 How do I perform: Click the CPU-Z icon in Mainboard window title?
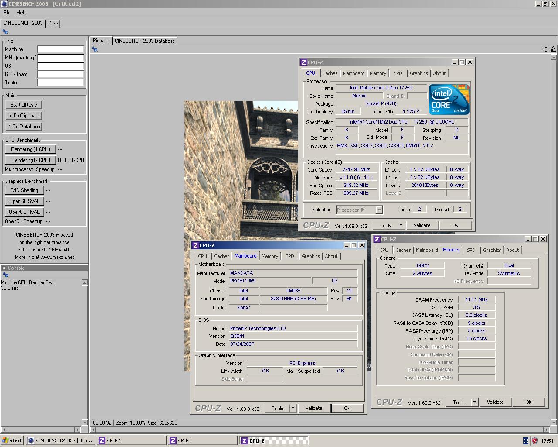pos(196,245)
